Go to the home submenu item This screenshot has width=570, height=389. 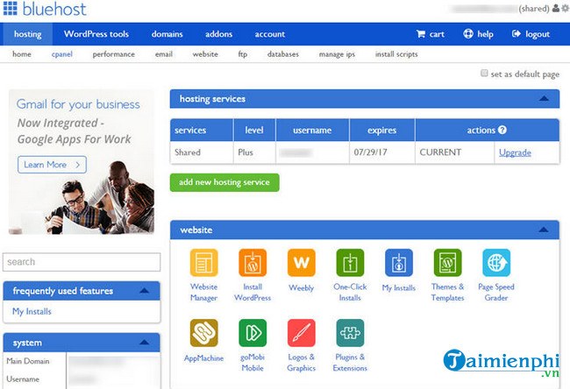(x=22, y=54)
